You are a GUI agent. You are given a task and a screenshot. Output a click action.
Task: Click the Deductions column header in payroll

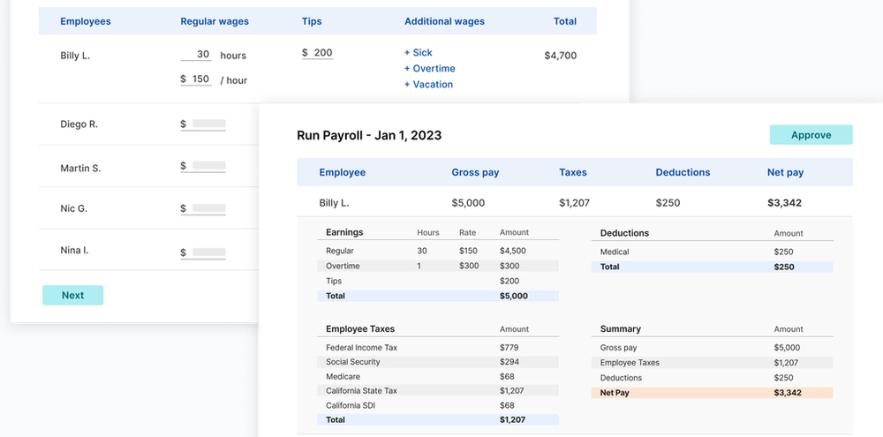pos(683,172)
